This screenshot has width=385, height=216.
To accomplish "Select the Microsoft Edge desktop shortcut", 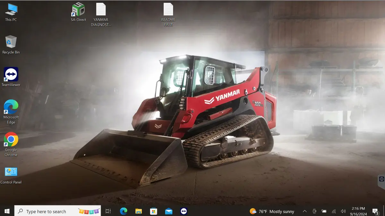I will pos(11,112).
